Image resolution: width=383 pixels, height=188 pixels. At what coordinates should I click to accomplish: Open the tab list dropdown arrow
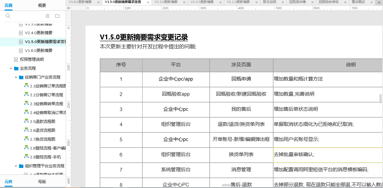(x=379, y=2)
